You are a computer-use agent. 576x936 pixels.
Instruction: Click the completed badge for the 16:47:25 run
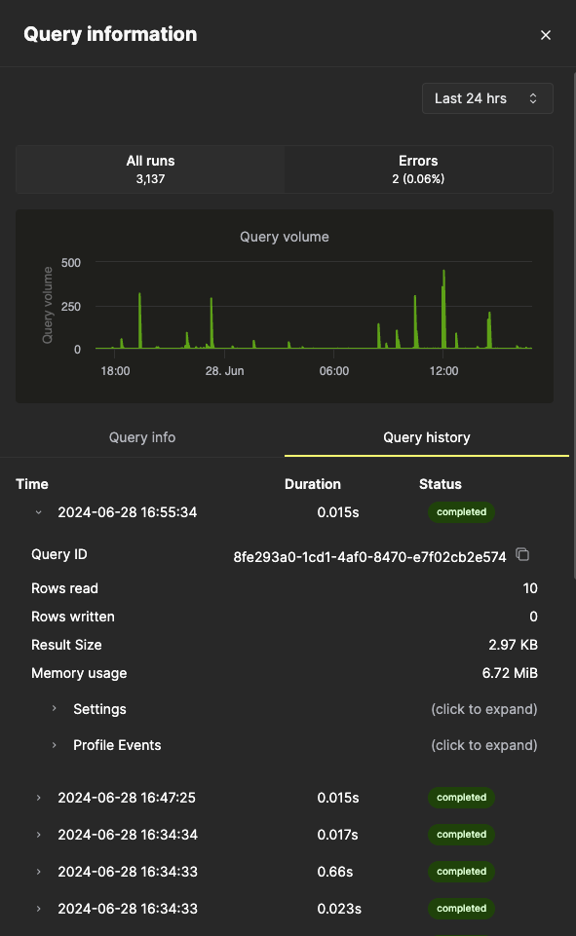[460, 798]
